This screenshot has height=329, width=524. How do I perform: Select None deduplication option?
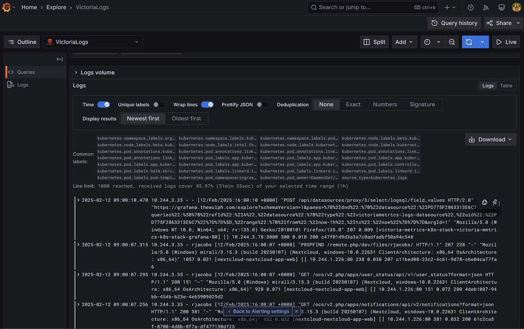pyautogui.click(x=326, y=104)
